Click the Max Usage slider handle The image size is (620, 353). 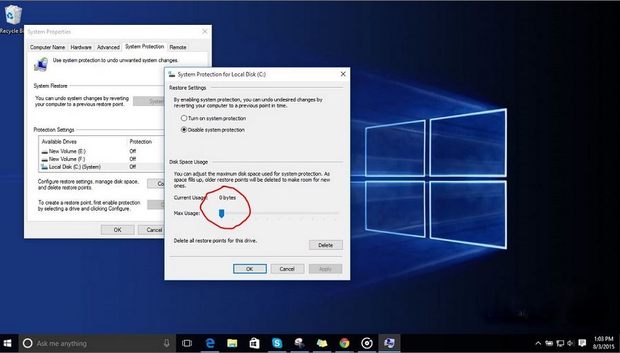click(x=222, y=213)
